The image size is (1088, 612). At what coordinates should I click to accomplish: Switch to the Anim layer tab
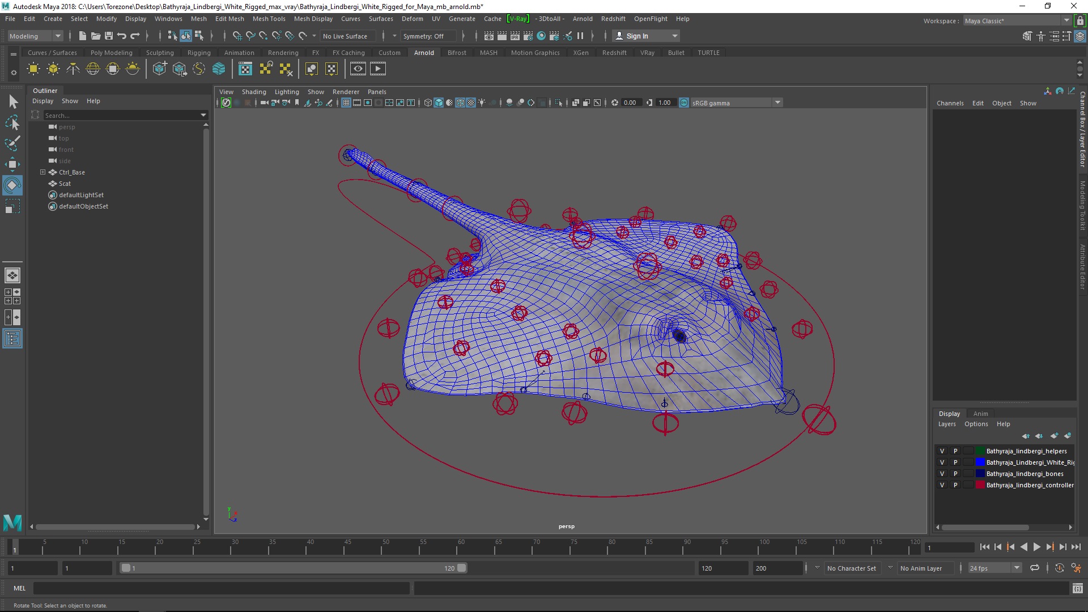pos(980,414)
